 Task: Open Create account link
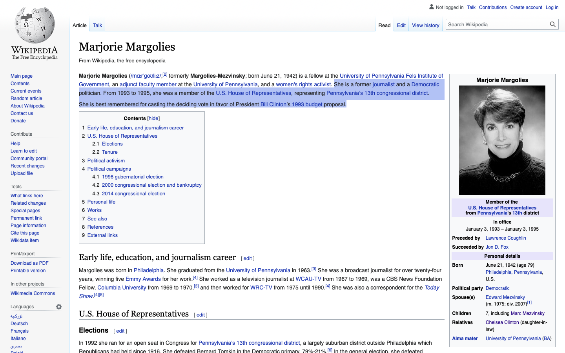(526, 7)
